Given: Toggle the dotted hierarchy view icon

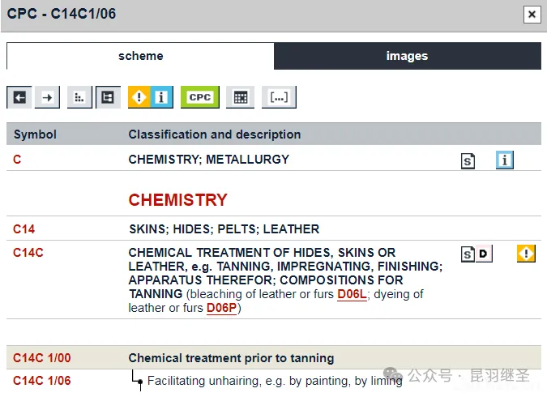Looking at the screenshot, I should [x=79, y=97].
